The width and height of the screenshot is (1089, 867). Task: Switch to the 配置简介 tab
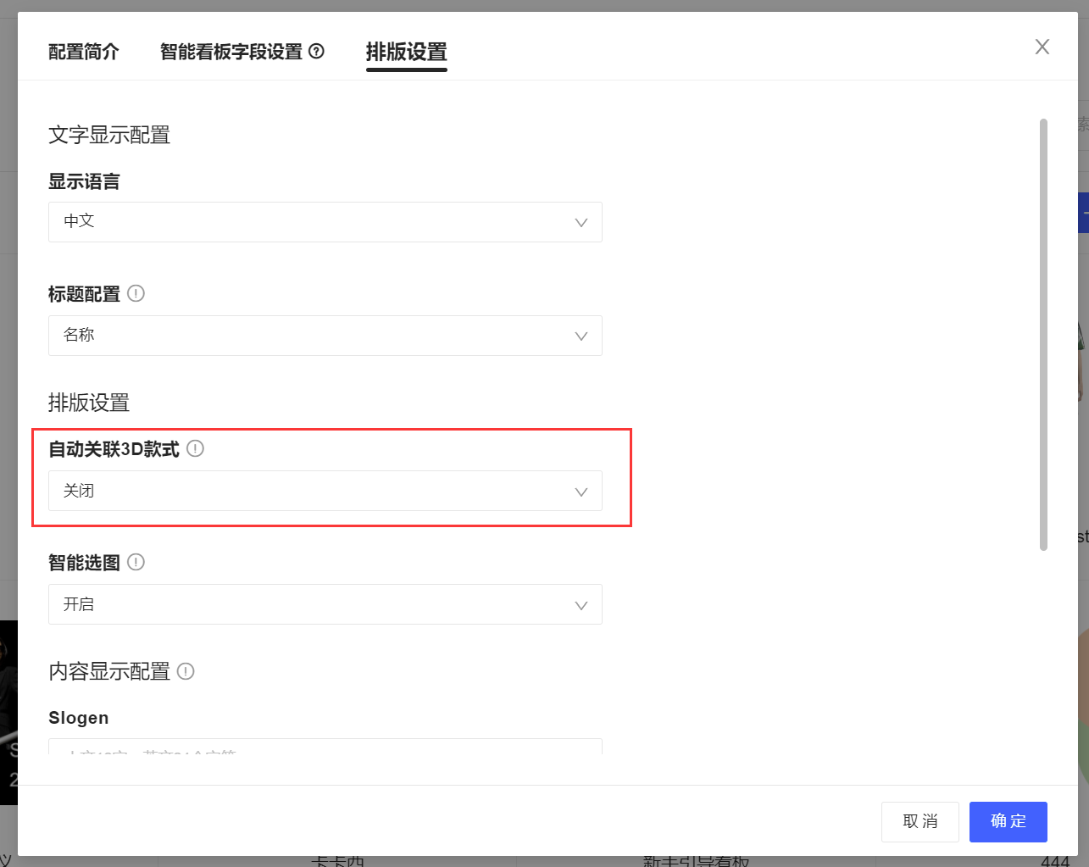click(84, 52)
